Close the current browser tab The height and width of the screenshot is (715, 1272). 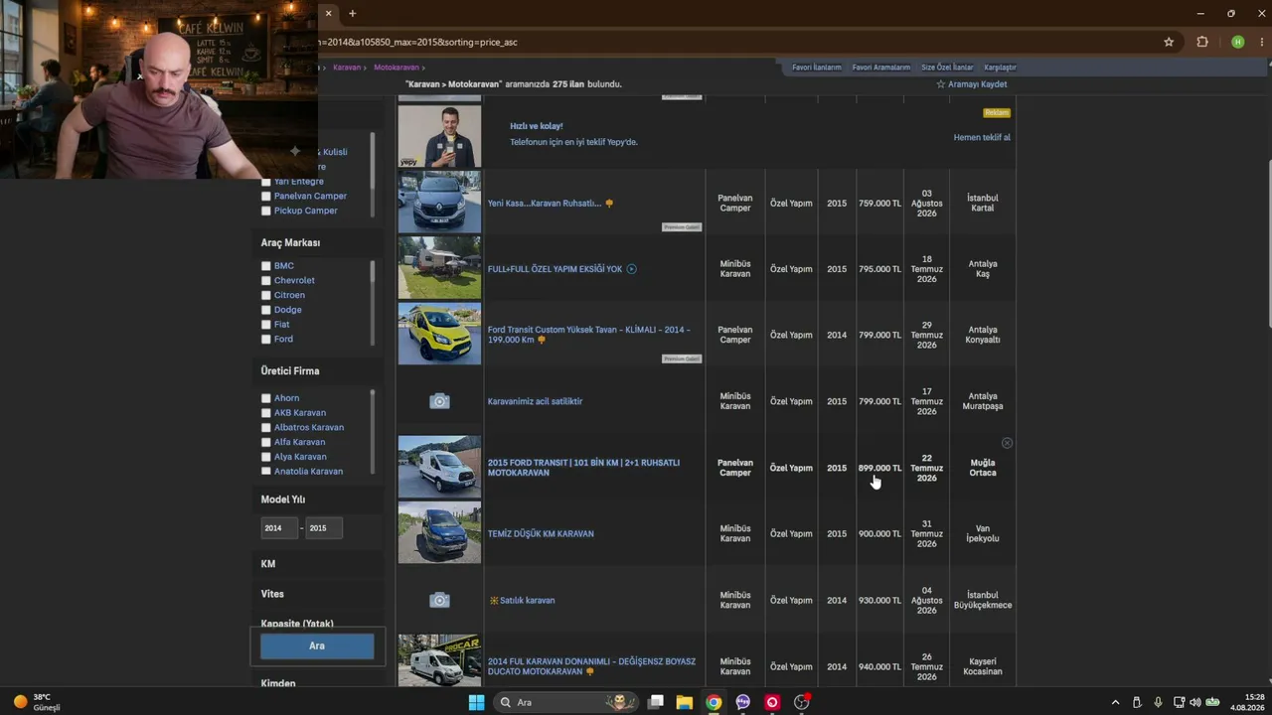(328, 13)
